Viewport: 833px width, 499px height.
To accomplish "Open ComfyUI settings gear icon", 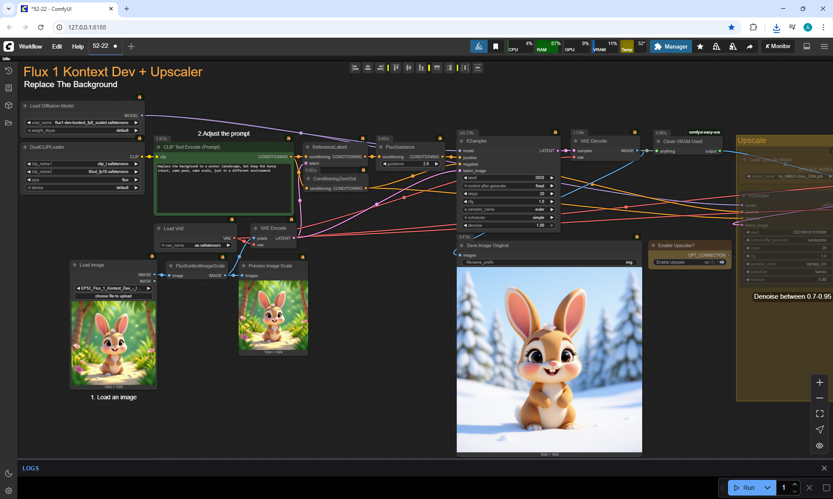I will tap(9, 491).
